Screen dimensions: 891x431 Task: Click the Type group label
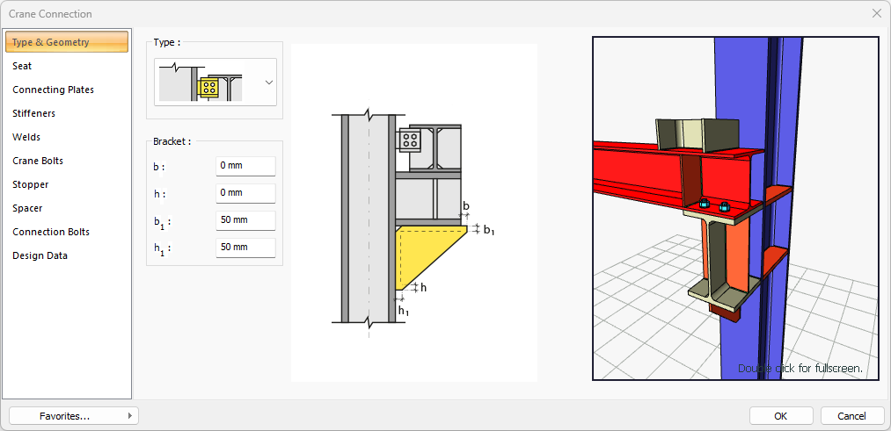[166, 42]
